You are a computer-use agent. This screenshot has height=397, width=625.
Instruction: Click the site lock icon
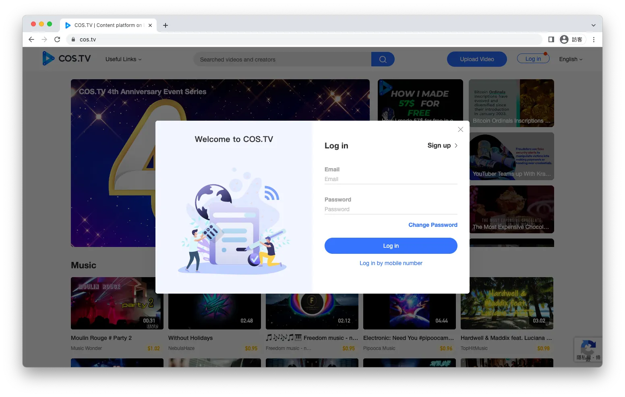coord(73,39)
